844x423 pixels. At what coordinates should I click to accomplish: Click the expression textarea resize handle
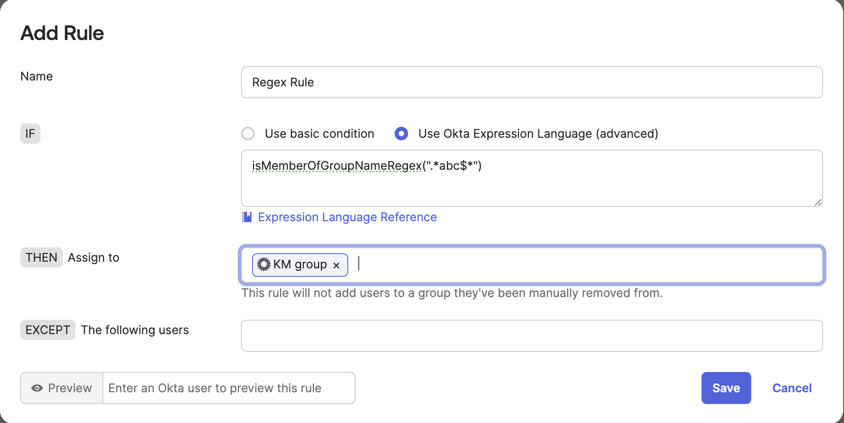pyautogui.click(x=818, y=202)
